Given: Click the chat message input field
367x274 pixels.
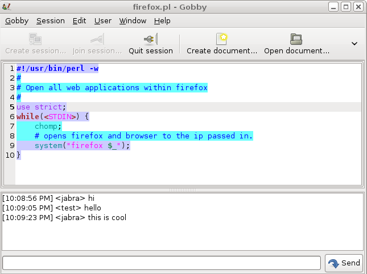Looking at the screenshot, I should (162, 263).
